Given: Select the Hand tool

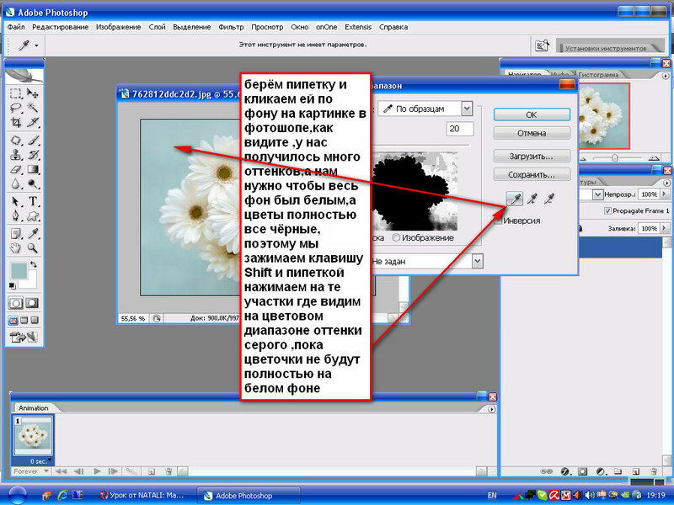Looking at the screenshot, I should [x=15, y=247].
